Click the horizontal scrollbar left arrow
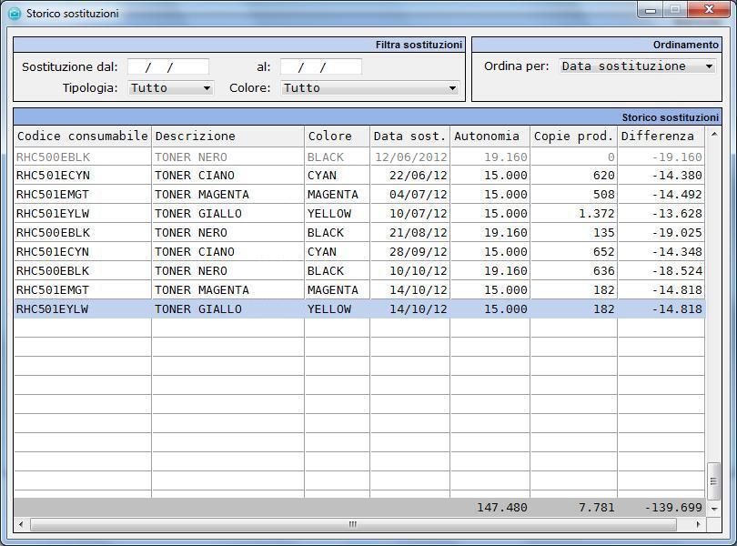 [21, 524]
